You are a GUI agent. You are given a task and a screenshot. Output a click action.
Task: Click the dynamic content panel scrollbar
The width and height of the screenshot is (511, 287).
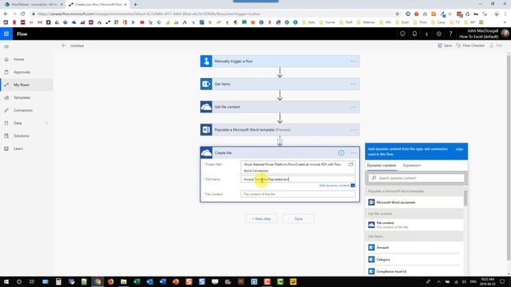coord(465,198)
